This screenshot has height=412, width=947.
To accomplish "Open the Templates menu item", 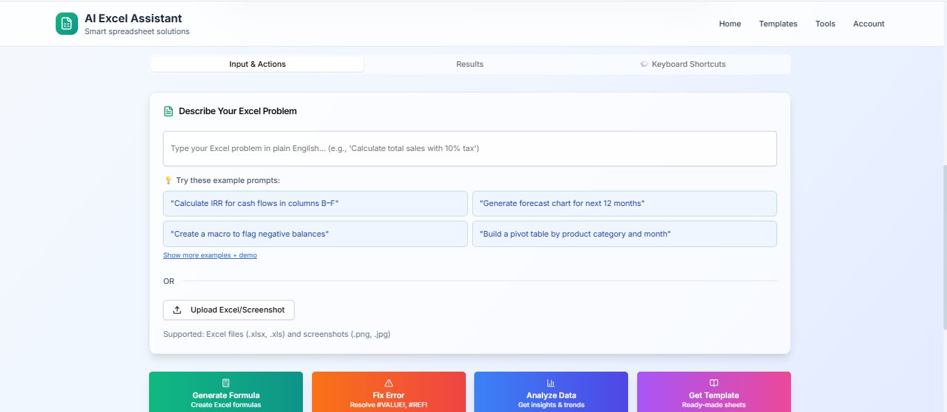I will [778, 23].
